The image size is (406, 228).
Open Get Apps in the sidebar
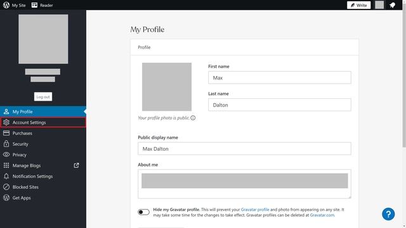43,198
